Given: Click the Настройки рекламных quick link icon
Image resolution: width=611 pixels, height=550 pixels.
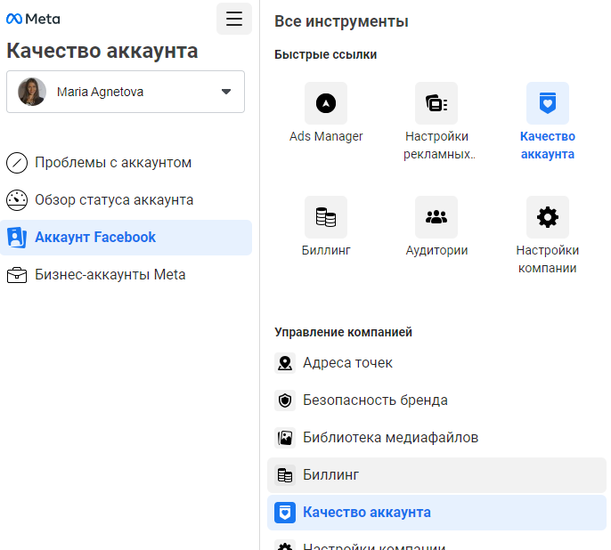Looking at the screenshot, I should pos(436,103).
